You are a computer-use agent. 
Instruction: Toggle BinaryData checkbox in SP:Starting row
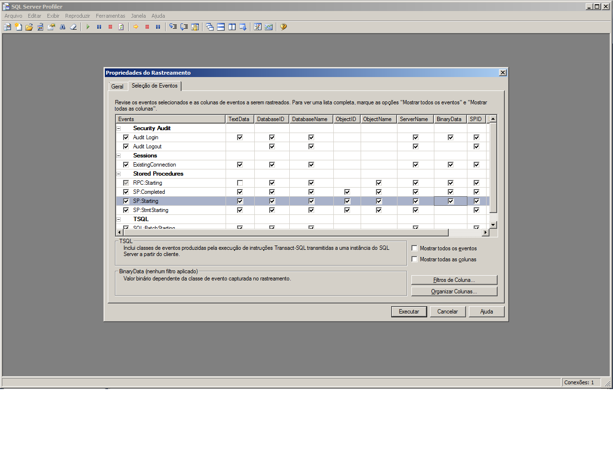[x=451, y=201]
